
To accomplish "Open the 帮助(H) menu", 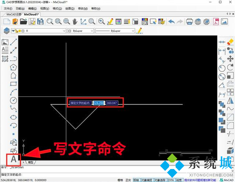I will point(106,8).
